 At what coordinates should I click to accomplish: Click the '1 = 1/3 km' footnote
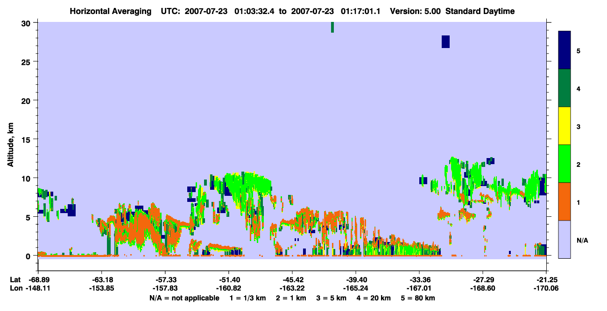point(248,298)
